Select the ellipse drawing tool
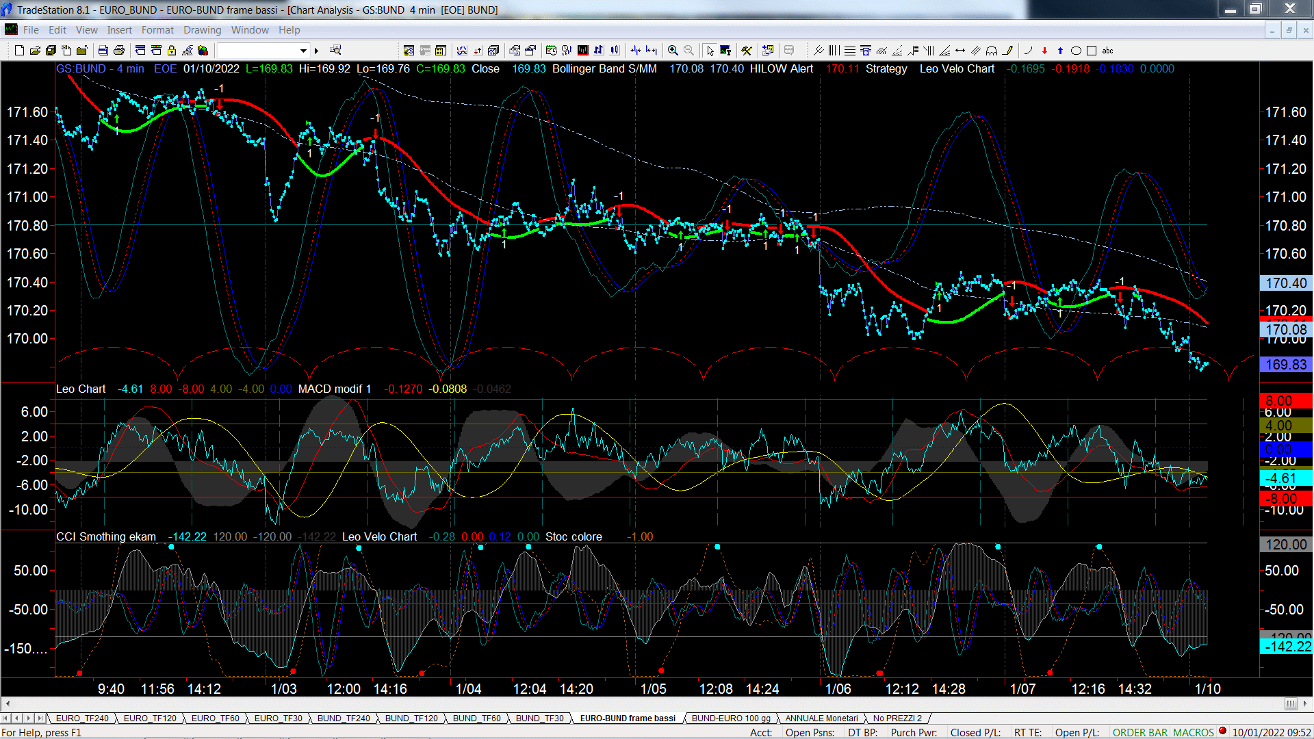The width and height of the screenshot is (1314, 739). [1076, 51]
